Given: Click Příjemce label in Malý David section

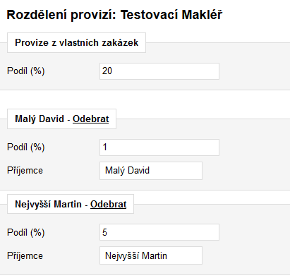Looking at the screenshot, I should point(25,171).
